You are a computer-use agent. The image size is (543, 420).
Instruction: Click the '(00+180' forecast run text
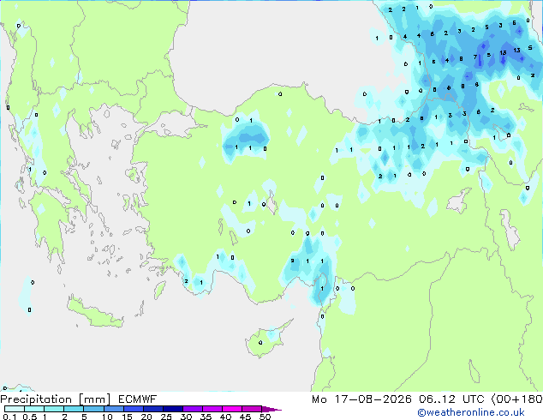[x=516, y=399]
